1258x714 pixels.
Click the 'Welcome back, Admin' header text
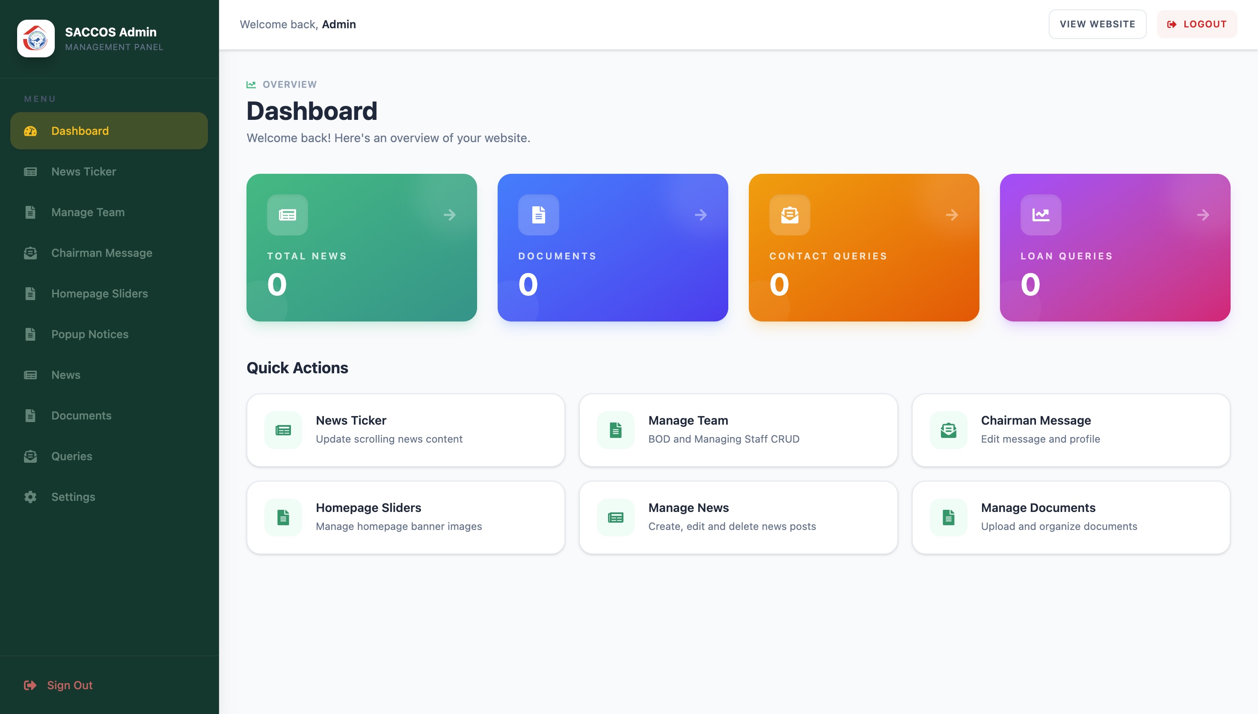point(297,24)
